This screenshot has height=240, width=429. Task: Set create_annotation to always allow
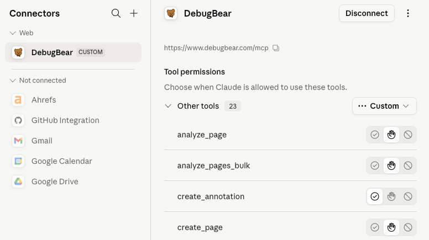coord(375,196)
